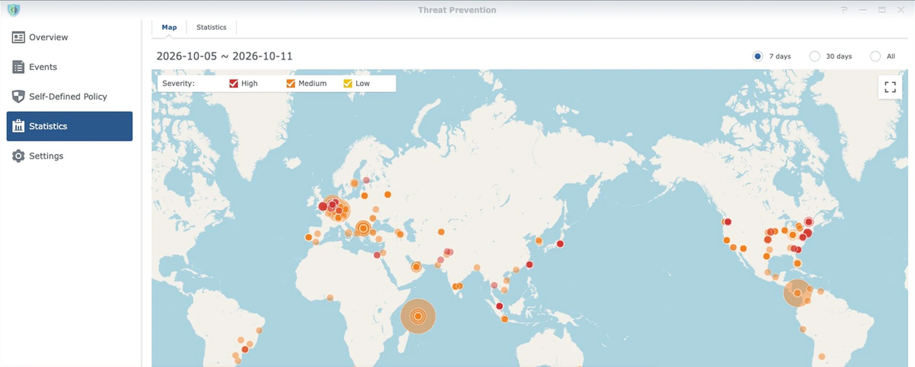Select the All time range radio button
The height and width of the screenshot is (367, 915).
tap(875, 56)
